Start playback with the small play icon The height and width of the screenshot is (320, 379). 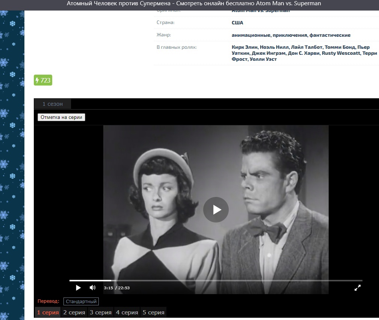78,288
